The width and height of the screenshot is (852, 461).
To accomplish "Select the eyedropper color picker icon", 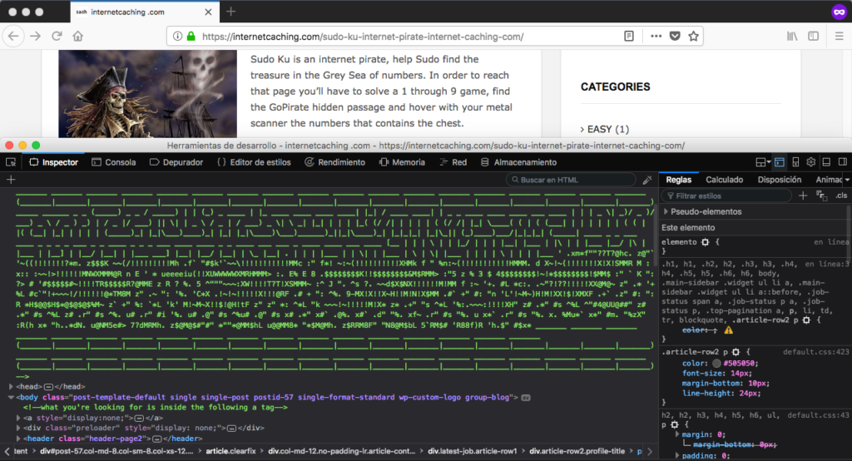I will (647, 180).
